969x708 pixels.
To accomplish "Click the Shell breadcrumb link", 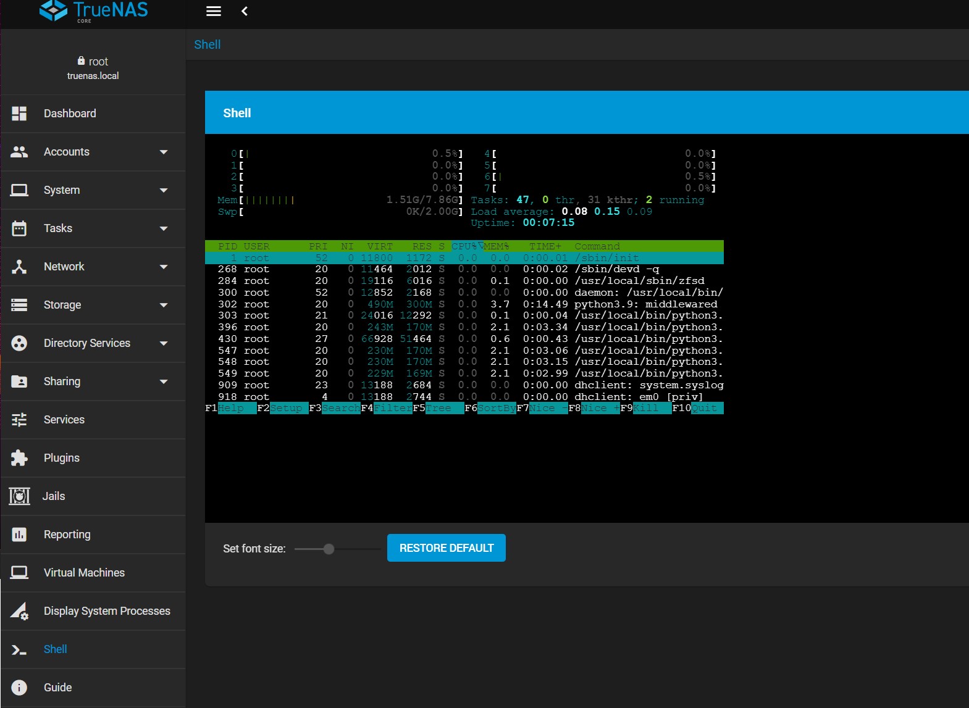I will [x=208, y=44].
